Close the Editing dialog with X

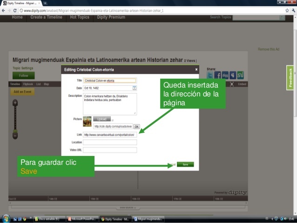click(196, 69)
